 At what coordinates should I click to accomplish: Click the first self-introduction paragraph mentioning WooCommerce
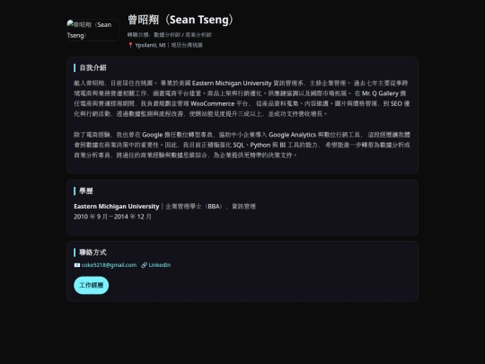coord(242,99)
